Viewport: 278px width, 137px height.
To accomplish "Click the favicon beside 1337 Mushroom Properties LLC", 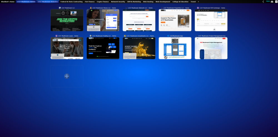I will point(162,8).
